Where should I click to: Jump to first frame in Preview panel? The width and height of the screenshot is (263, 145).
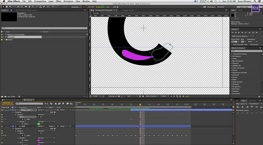pos(232,33)
